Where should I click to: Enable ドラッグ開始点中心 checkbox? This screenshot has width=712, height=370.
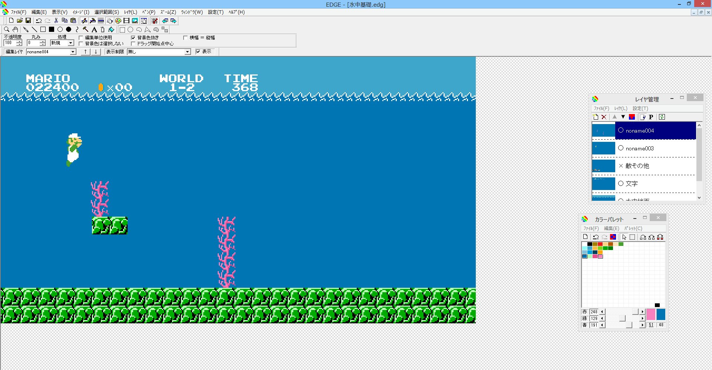tap(133, 44)
